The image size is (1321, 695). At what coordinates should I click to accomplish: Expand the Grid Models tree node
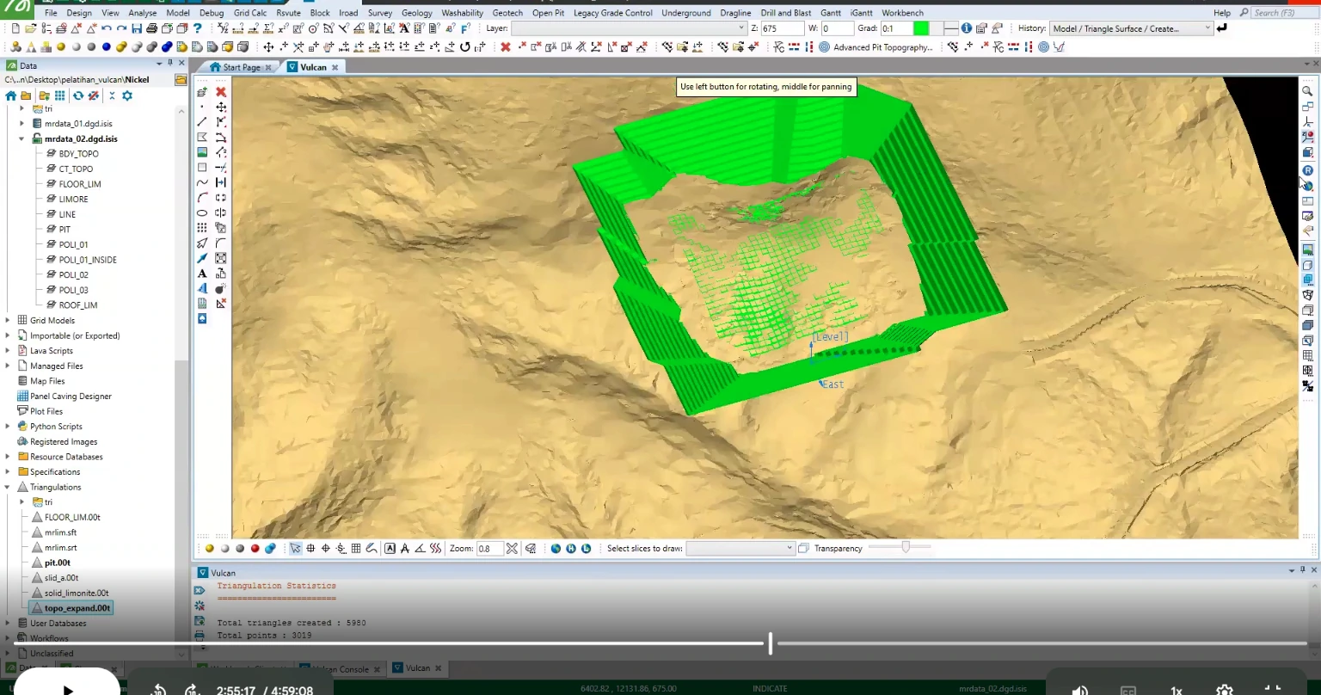[x=8, y=320]
